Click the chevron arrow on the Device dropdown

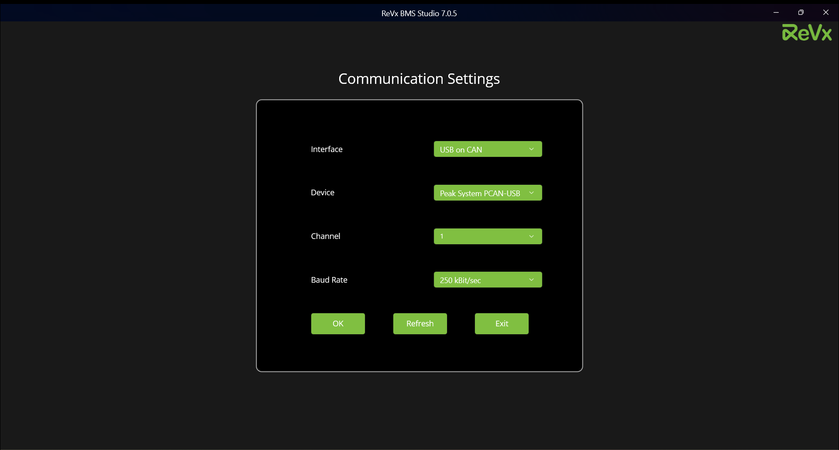point(531,193)
